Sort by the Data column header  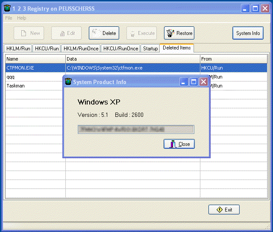point(133,59)
